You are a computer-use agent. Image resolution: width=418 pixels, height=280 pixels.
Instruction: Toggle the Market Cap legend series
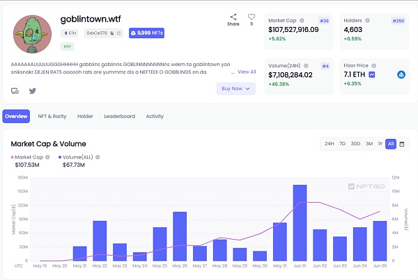pos(27,157)
